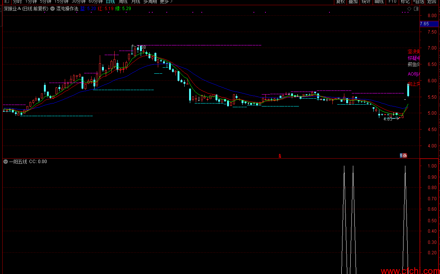This screenshot has width=440, height=274.
Task: Click the 一阳五线 sub-indicator name
Action: coord(18,162)
